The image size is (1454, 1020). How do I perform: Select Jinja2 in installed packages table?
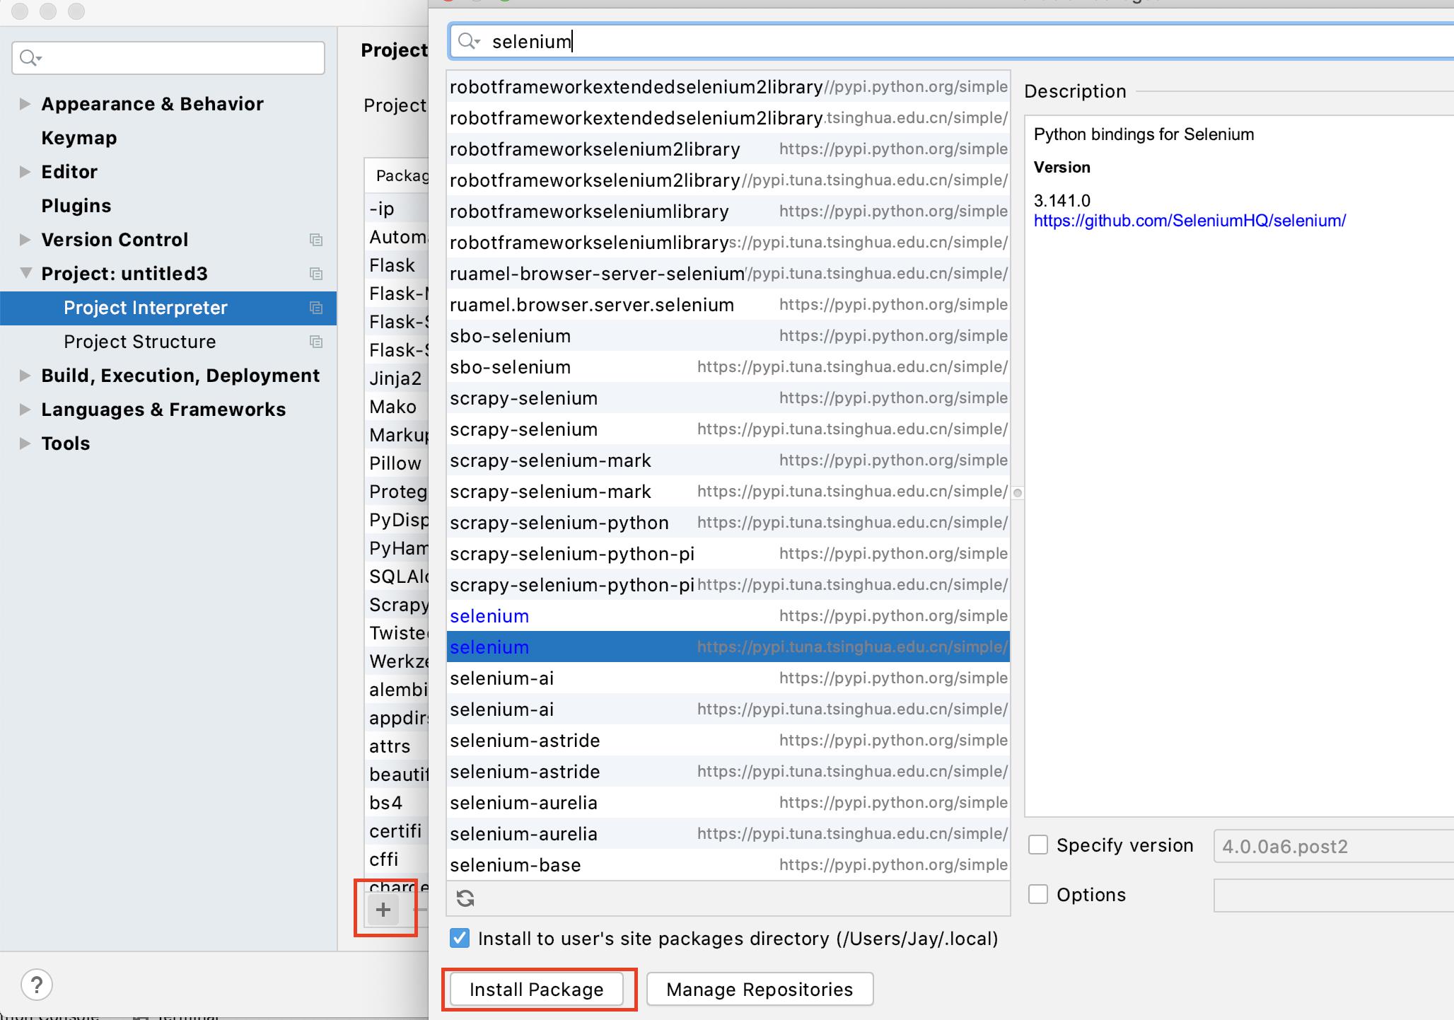[x=397, y=378]
